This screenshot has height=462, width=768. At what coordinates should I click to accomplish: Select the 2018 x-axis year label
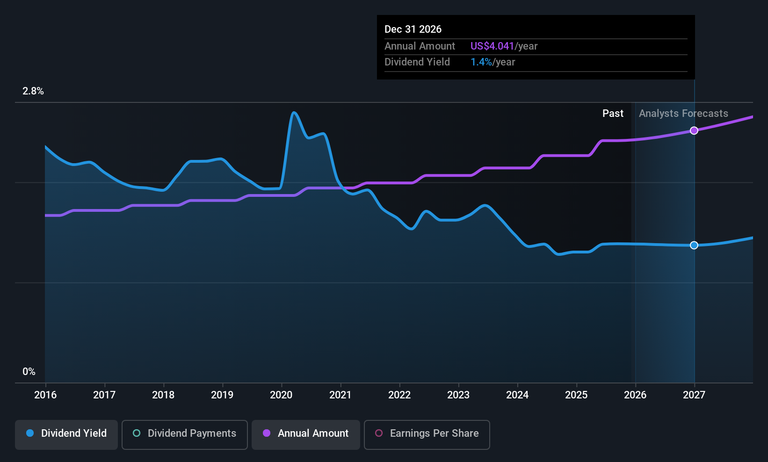pos(163,395)
